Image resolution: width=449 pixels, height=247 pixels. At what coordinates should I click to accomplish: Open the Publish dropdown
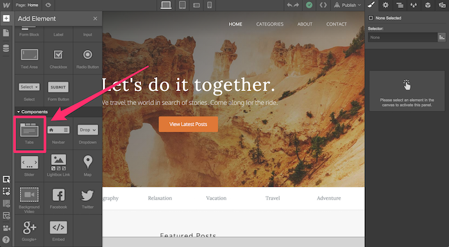click(348, 5)
